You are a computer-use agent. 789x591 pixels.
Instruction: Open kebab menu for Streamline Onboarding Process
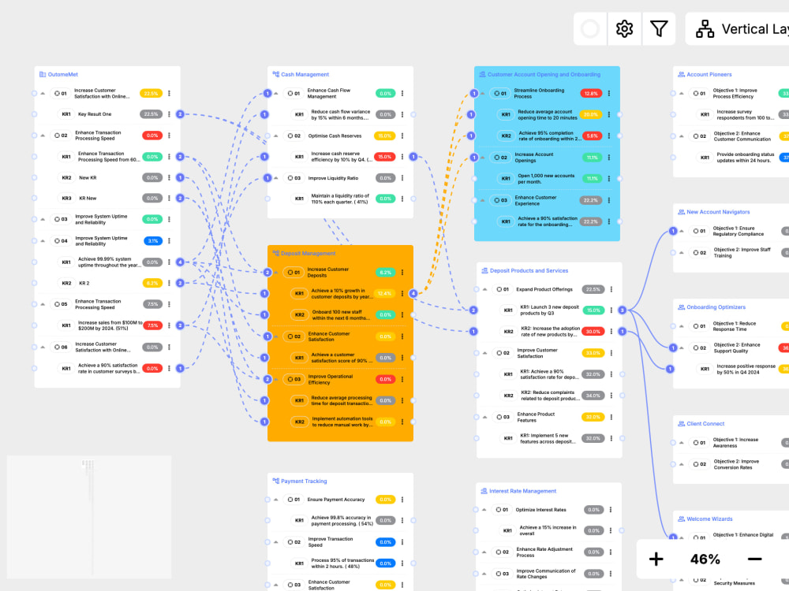pyautogui.click(x=609, y=94)
